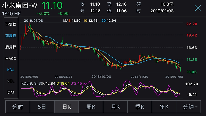
Task: Switch indicator to VOL
Action: point(11,81)
